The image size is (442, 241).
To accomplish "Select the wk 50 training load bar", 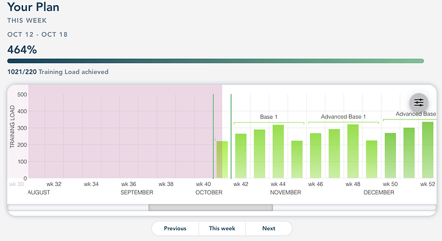I will point(390,155).
